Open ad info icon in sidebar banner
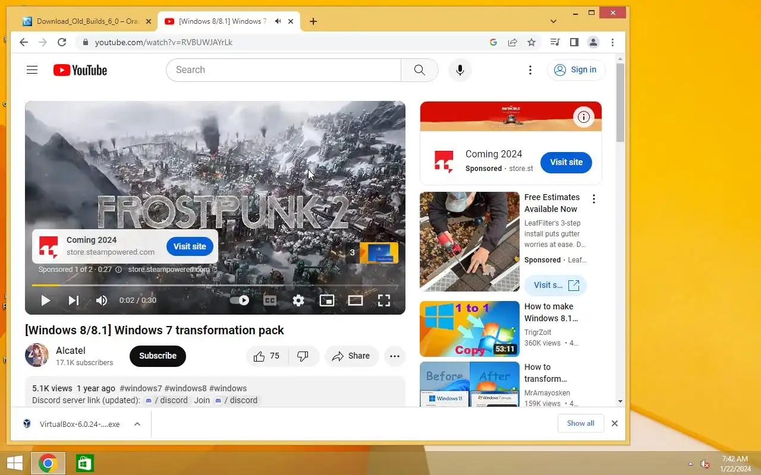This screenshot has width=761, height=475. (584, 117)
